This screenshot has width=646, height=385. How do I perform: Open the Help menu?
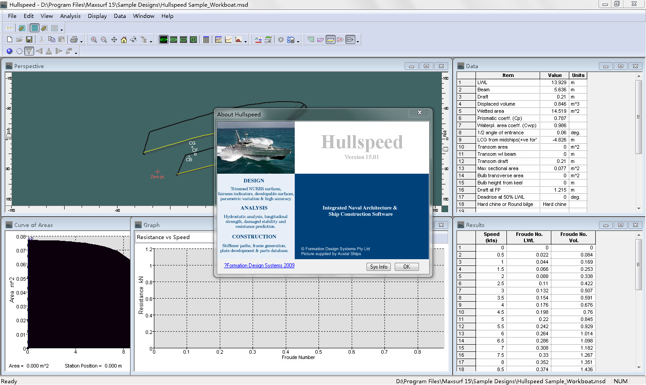pyautogui.click(x=167, y=16)
